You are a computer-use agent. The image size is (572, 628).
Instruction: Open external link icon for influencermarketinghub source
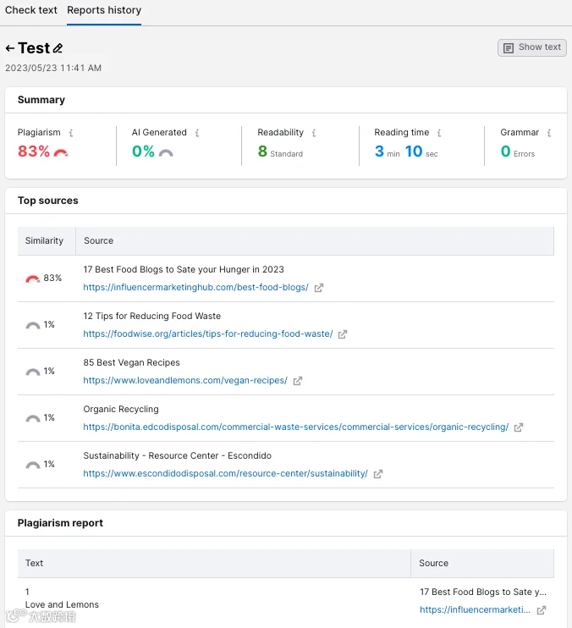319,288
